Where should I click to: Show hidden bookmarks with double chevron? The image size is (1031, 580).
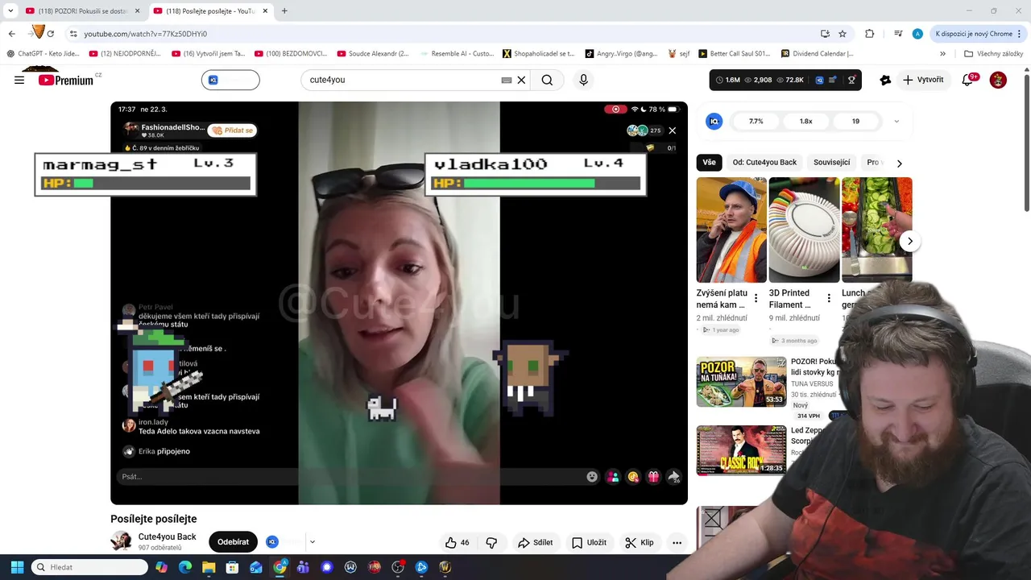click(942, 54)
